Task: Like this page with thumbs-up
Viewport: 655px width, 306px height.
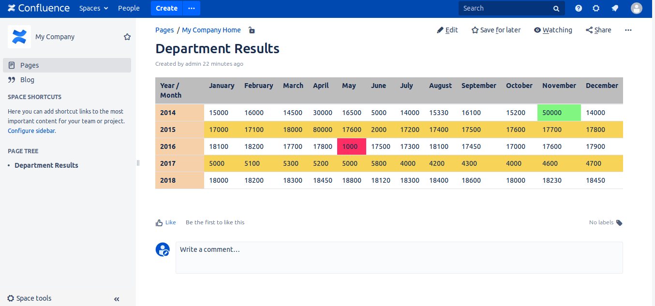Action: [x=165, y=222]
